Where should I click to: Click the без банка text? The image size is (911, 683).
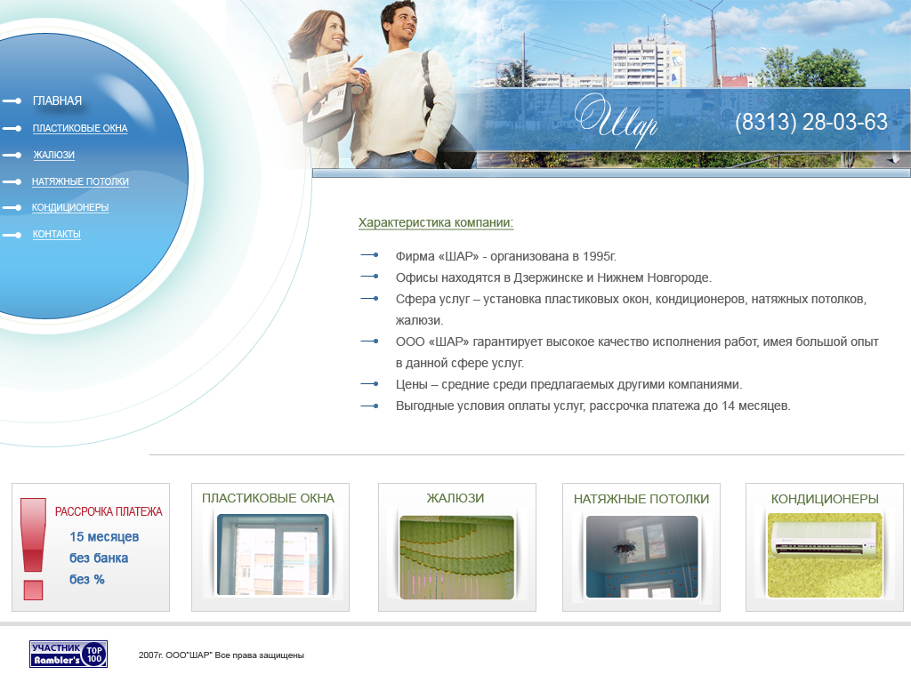tap(99, 558)
